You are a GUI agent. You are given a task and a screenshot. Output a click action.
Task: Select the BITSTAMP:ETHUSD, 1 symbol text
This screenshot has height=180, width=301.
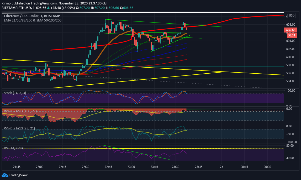pos(18,8)
